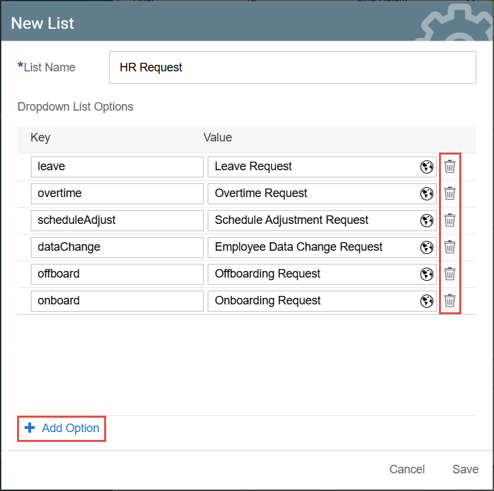Delete the overtime option row

(449, 193)
